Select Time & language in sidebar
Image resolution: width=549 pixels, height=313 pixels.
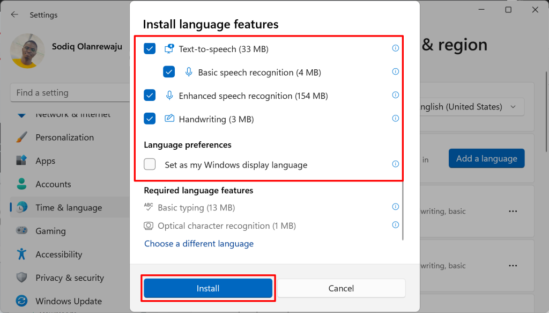pyautogui.click(x=70, y=207)
